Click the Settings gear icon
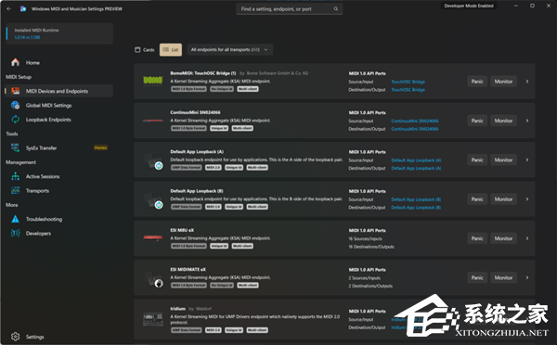The image size is (557, 345). coord(15,337)
